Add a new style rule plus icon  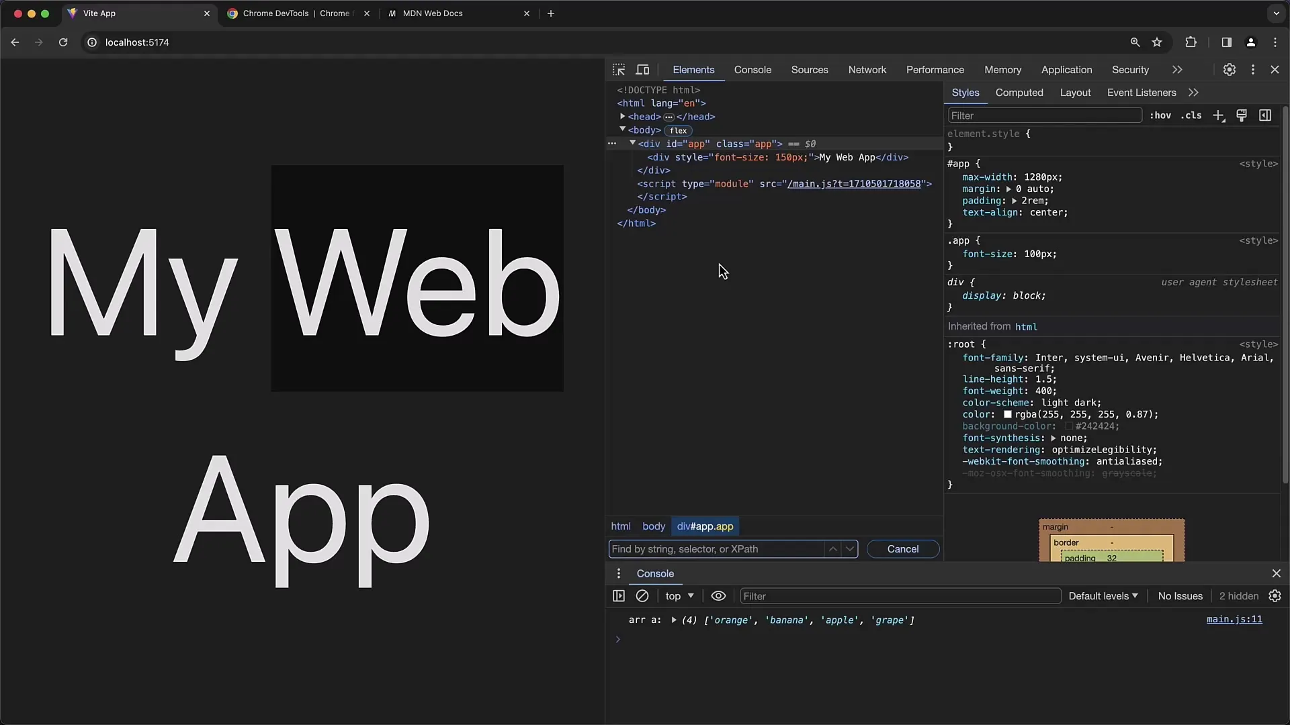coord(1219,115)
